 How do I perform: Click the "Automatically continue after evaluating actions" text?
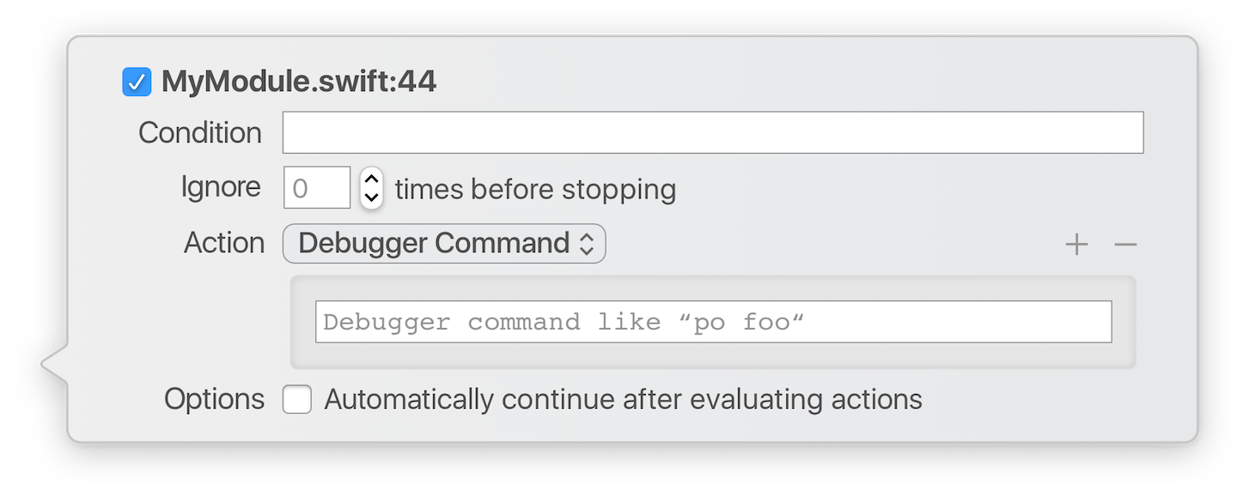[x=623, y=399]
